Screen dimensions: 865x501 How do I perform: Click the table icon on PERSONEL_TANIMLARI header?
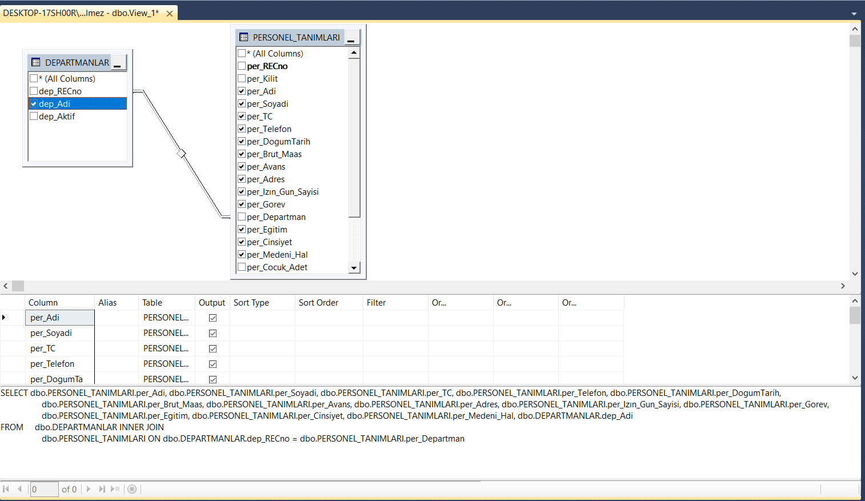245,36
